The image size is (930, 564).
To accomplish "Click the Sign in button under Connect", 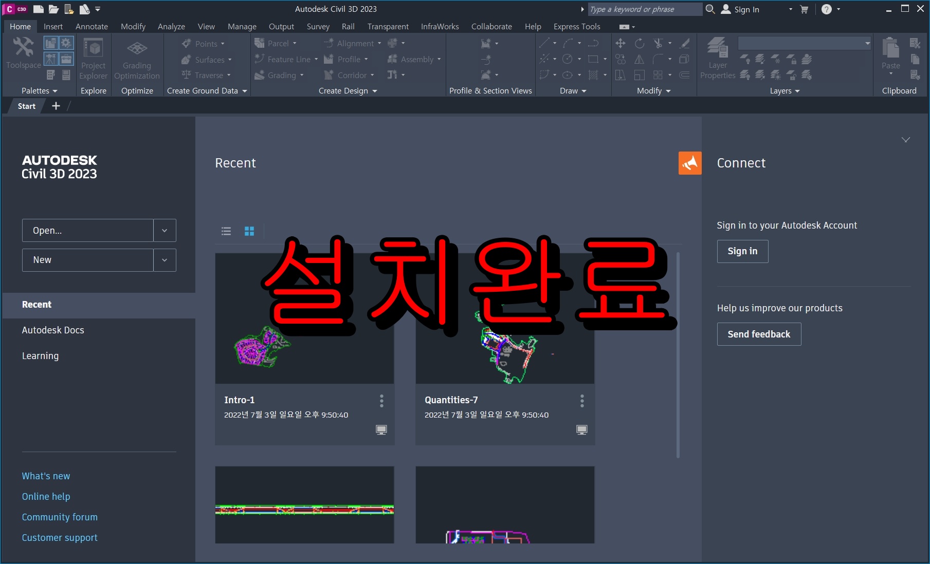I will (x=742, y=251).
